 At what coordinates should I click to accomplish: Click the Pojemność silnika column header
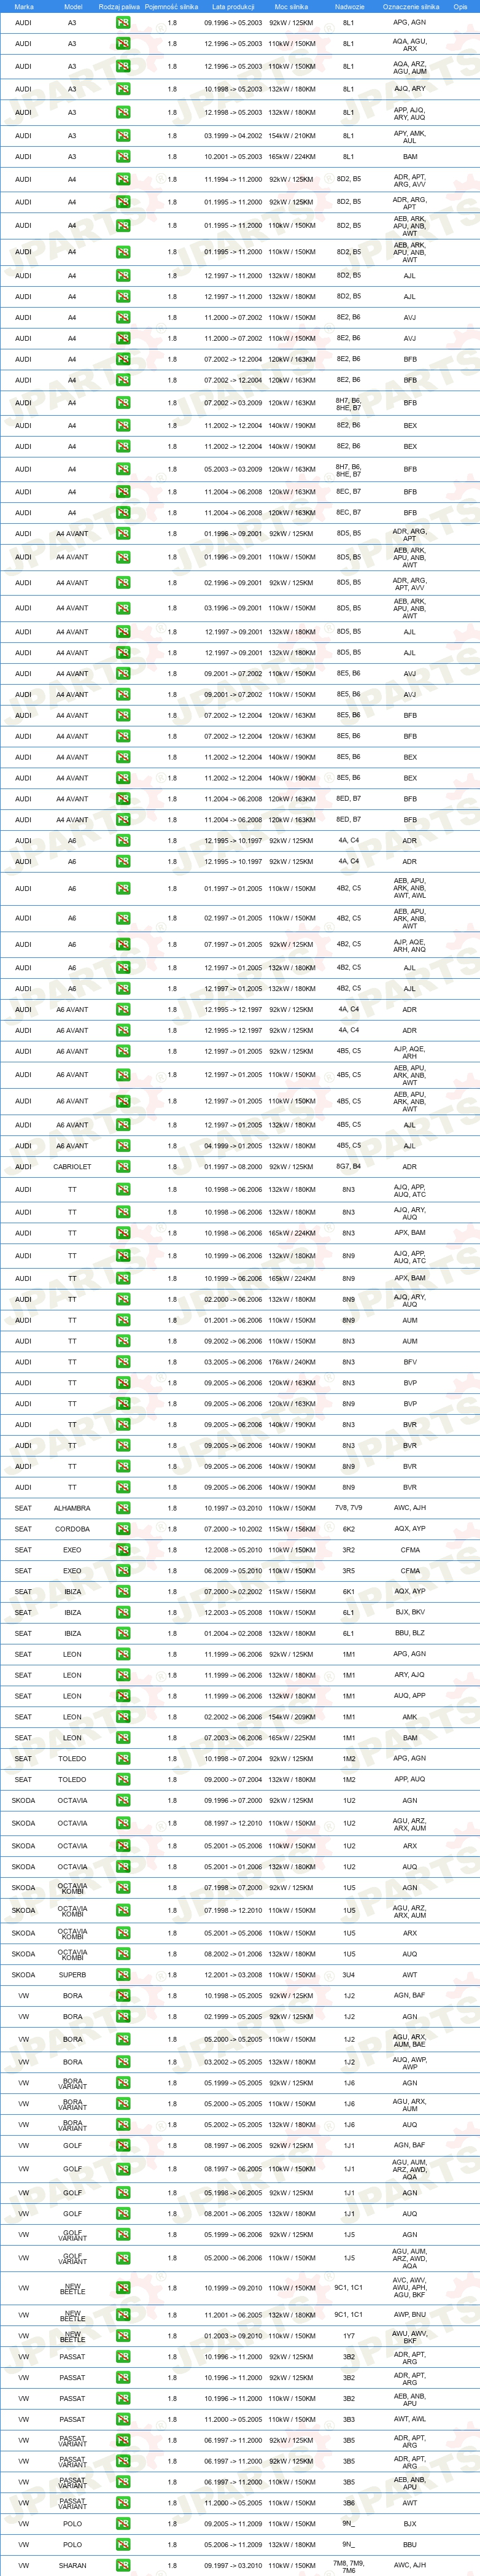click(x=172, y=6)
